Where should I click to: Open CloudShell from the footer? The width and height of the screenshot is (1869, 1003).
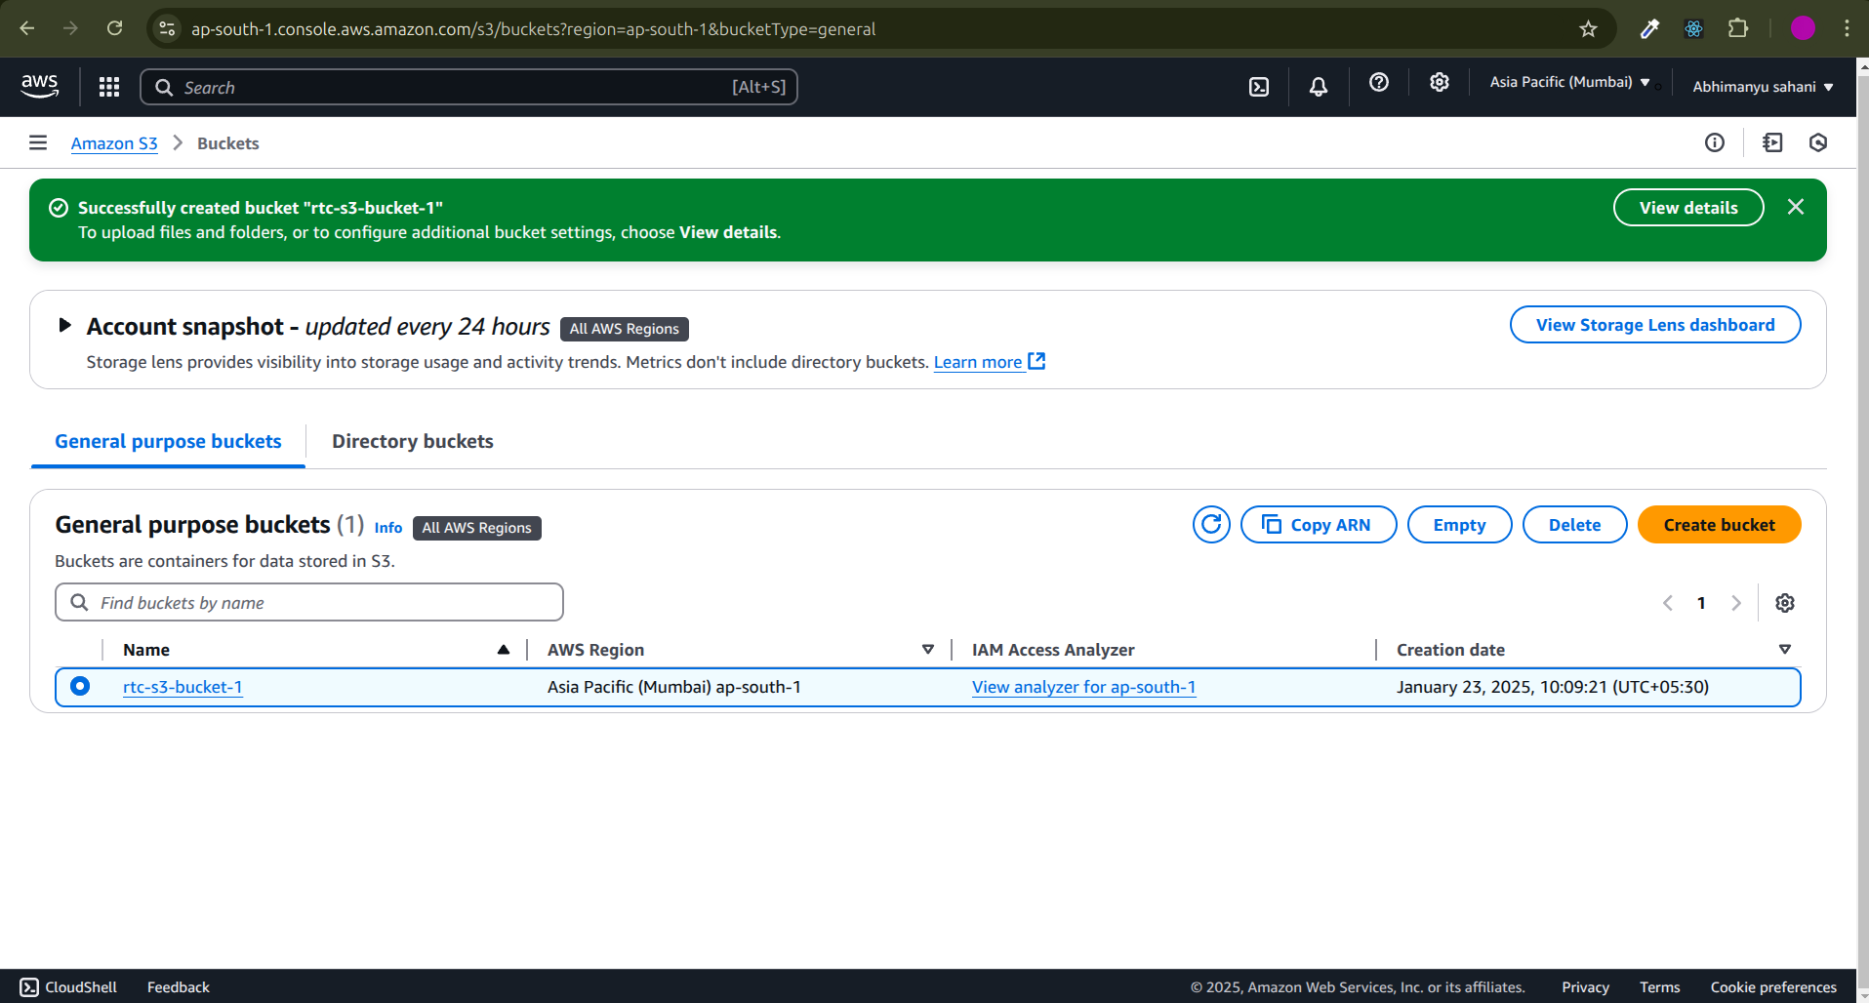coord(68,987)
